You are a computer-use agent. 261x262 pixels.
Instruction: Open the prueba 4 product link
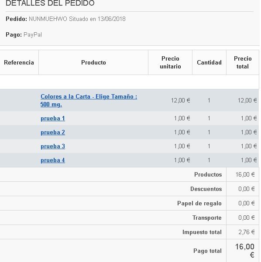[53, 160]
